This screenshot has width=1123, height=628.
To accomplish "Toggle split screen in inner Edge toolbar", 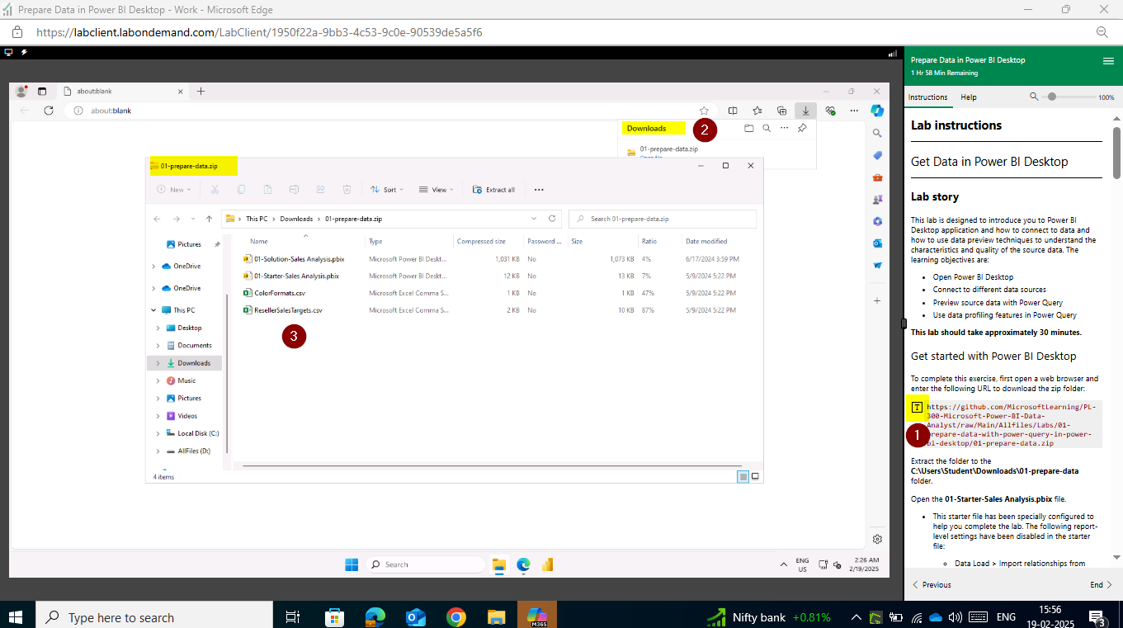I will click(733, 111).
